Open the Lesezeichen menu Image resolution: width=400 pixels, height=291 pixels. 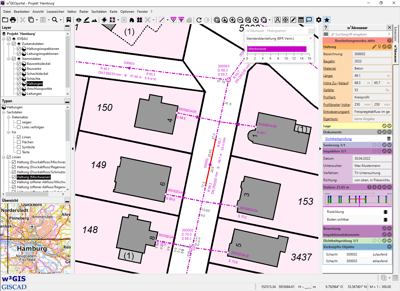click(x=55, y=12)
